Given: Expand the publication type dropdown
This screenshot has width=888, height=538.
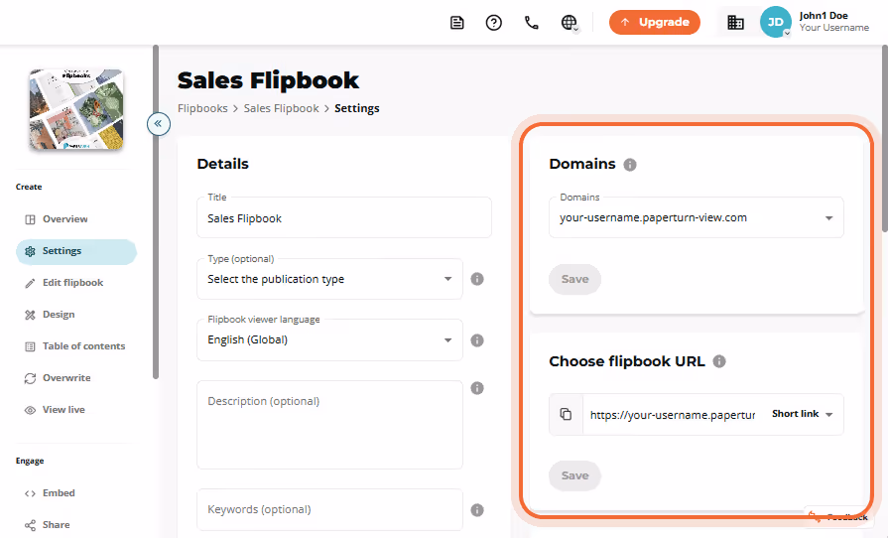Looking at the screenshot, I should click(329, 279).
